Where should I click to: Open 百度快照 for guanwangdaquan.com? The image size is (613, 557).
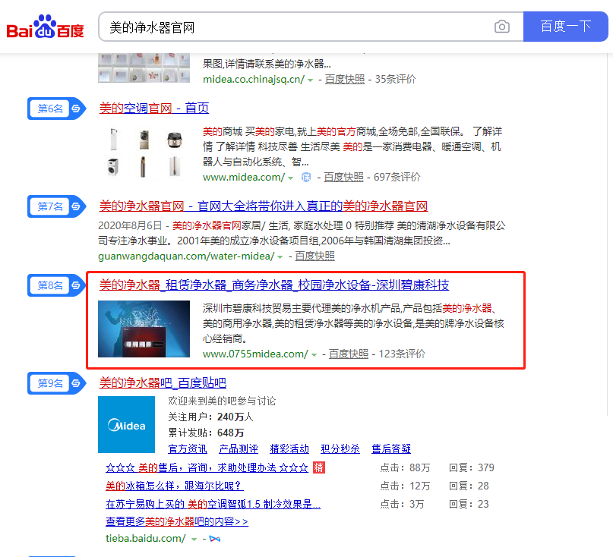(x=314, y=256)
